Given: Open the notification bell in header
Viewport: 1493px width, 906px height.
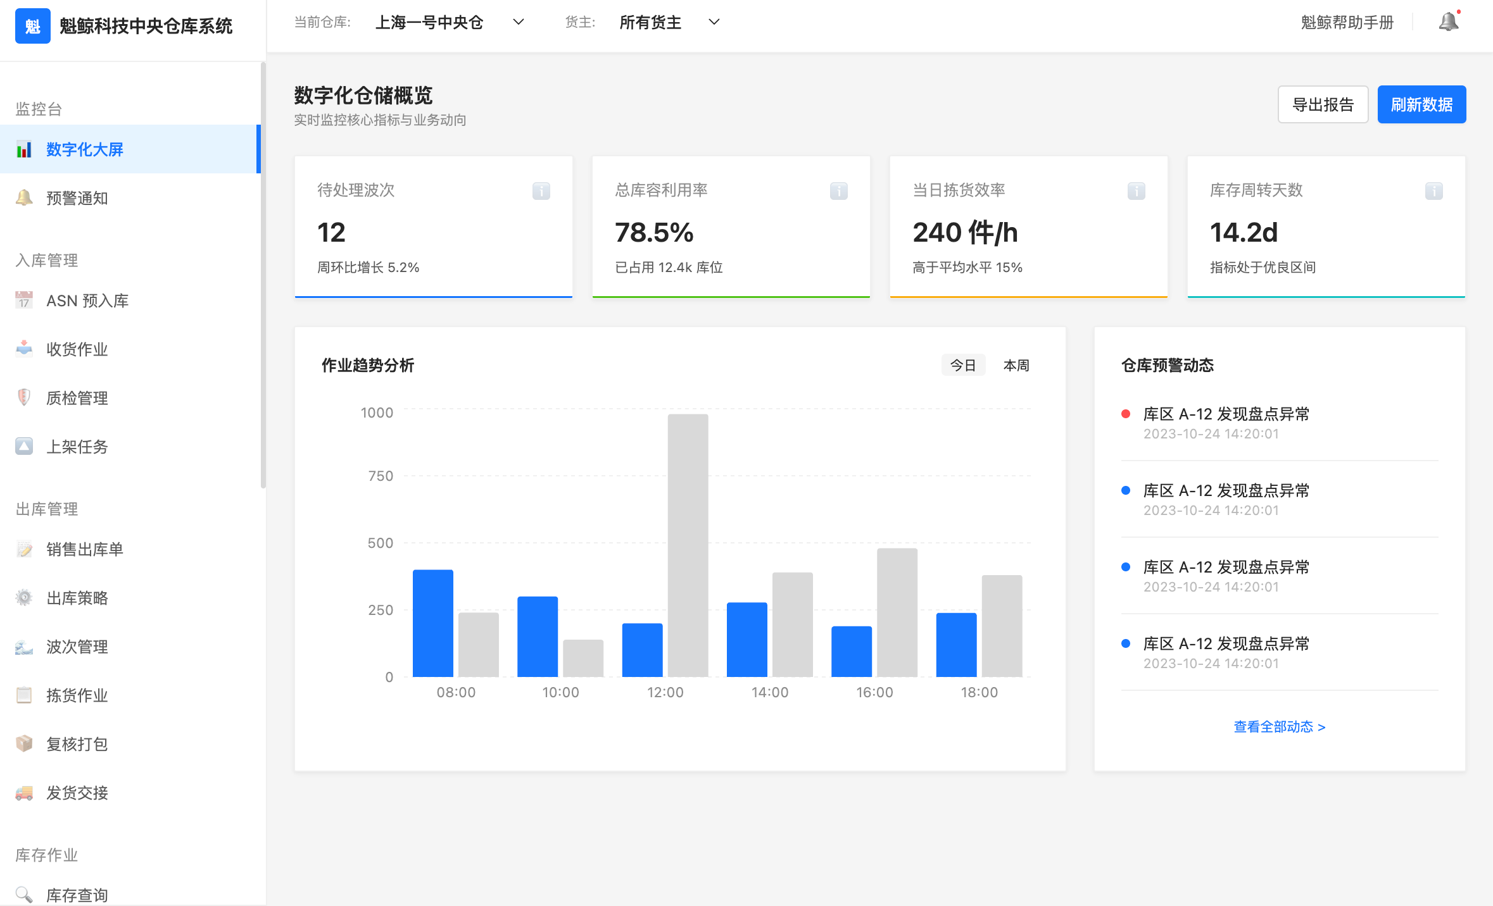Looking at the screenshot, I should pos(1449,22).
